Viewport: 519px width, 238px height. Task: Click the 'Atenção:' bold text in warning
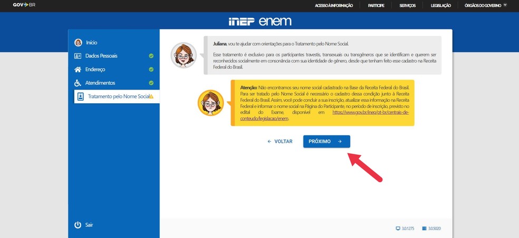(249, 88)
